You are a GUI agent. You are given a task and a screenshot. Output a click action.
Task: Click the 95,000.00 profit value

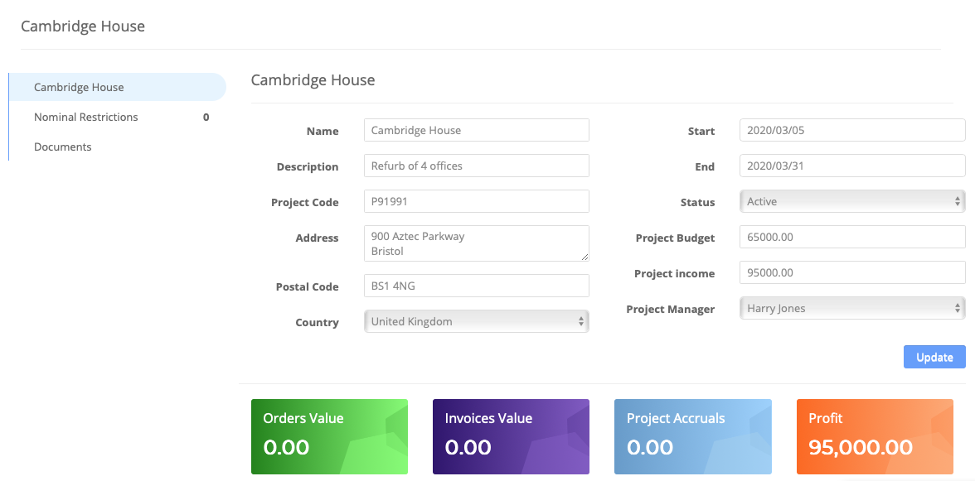click(x=861, y=447)
